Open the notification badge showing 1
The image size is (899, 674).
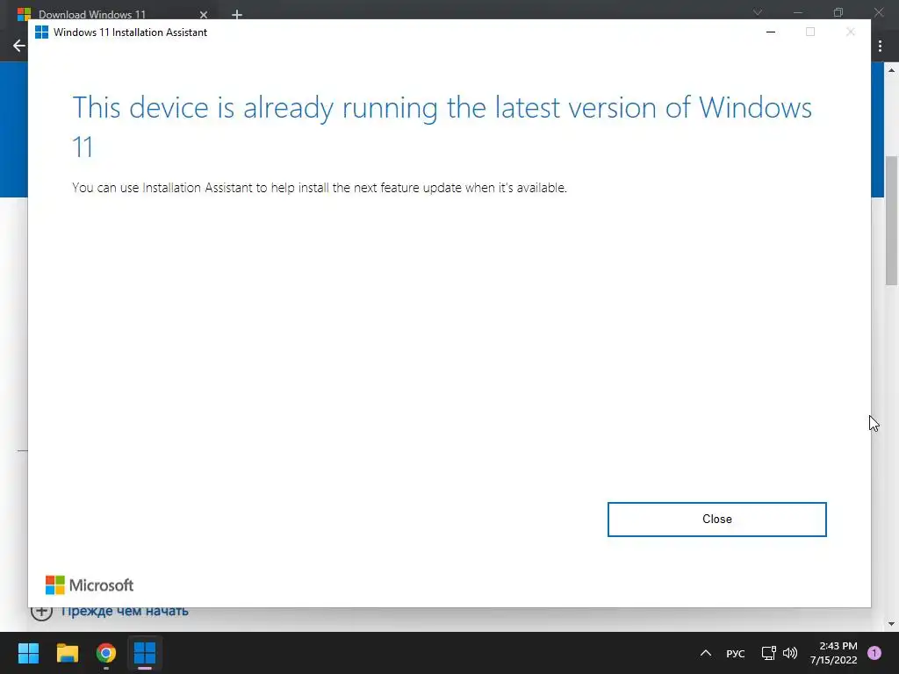click(x=874, y=653)
